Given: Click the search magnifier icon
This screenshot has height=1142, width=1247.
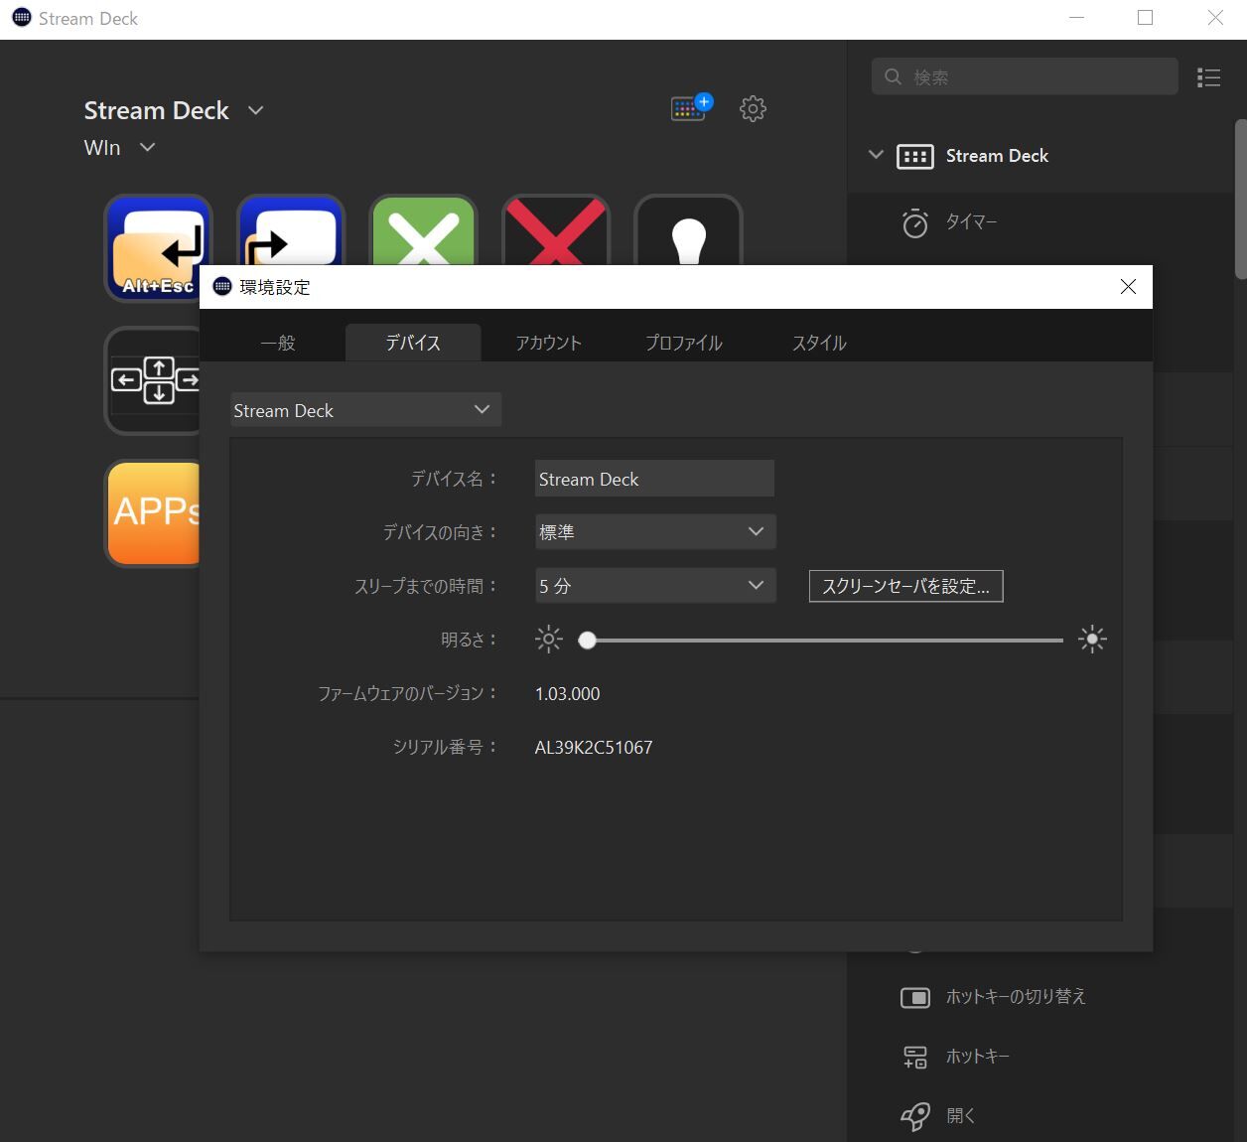Looking at the screenshot, I should [894, 76].
